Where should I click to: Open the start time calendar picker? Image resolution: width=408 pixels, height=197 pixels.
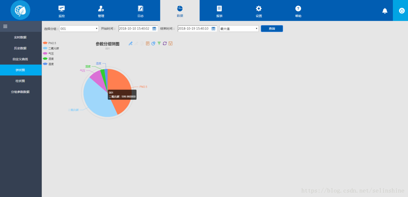point(154,29)
